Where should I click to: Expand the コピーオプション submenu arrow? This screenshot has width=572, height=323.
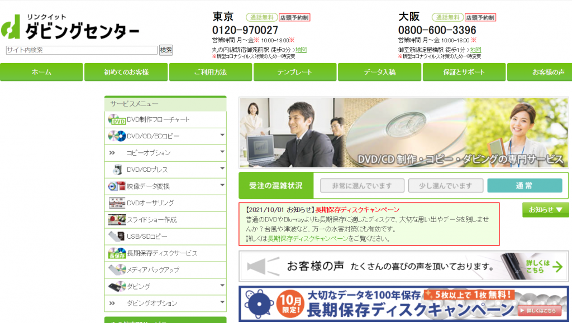(x=222, y=152)
